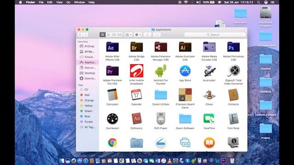Select the HP folder in Applications

(136, 143)
